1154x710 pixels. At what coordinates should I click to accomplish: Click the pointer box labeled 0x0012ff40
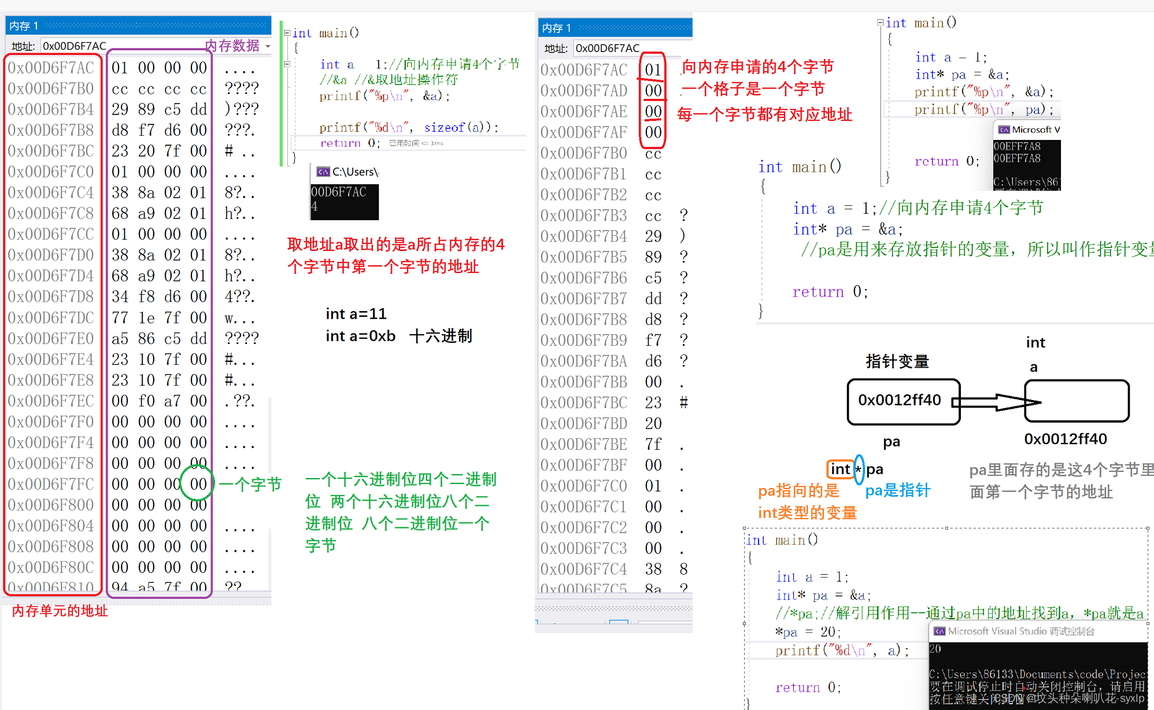[904, 401]
